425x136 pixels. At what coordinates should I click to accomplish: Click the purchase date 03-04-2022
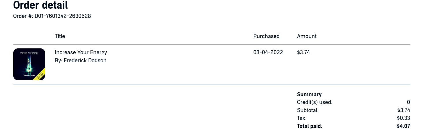click(268, 52)
